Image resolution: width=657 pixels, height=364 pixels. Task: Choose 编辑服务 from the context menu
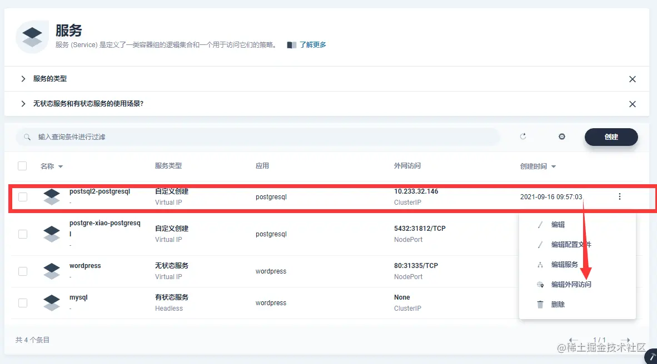(x=564, y=265)
